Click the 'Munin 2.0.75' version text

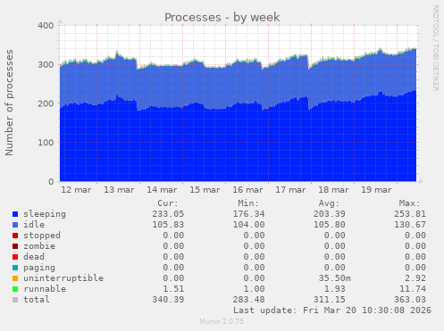click(x=222, y=321)
